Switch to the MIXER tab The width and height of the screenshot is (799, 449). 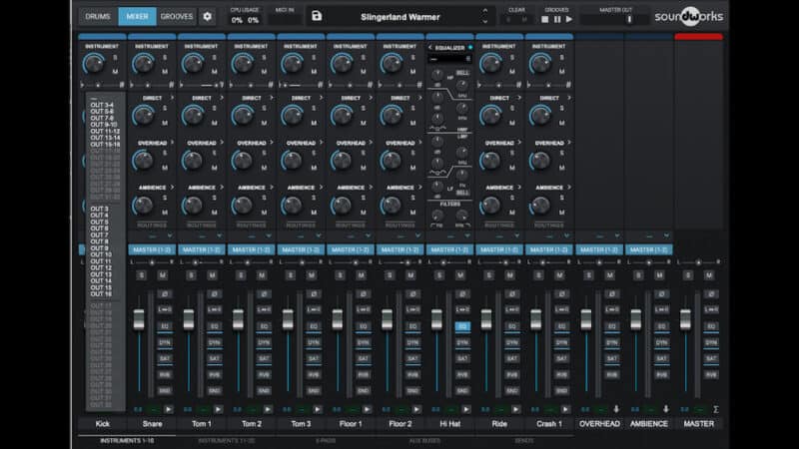(137, 16)
